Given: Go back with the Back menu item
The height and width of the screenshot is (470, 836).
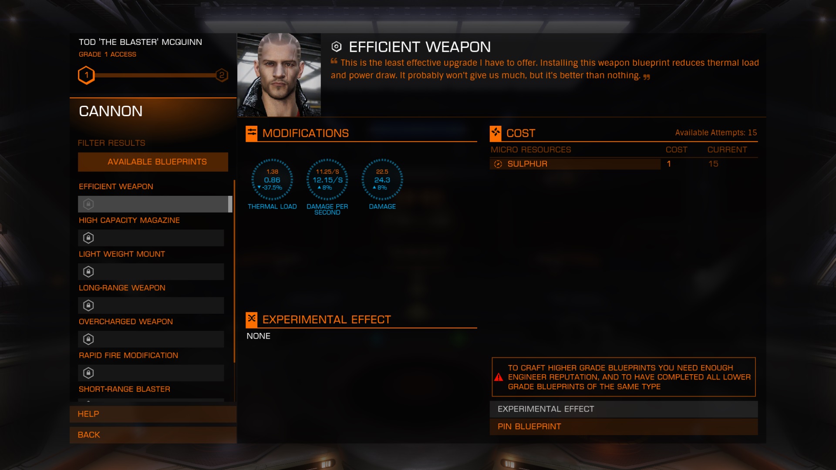Looking at the screenshot, I should click(153, 435).
